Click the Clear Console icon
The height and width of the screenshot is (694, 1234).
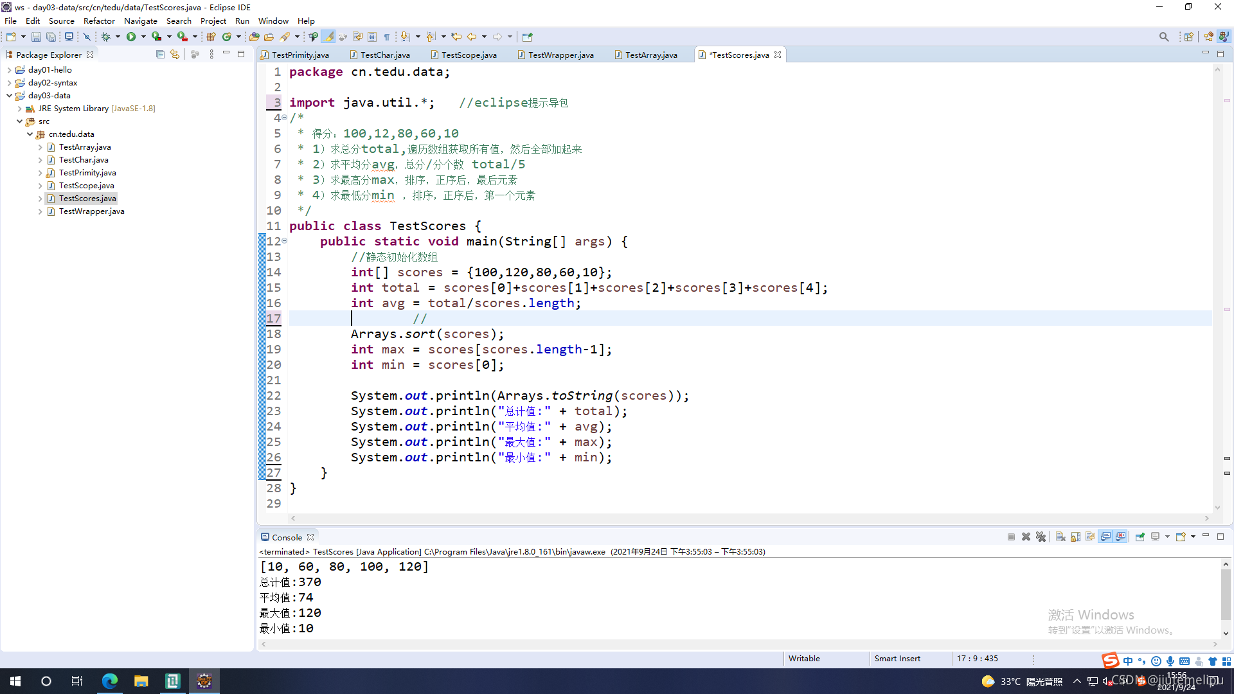pyautogui.click(x=1060, y=537)
